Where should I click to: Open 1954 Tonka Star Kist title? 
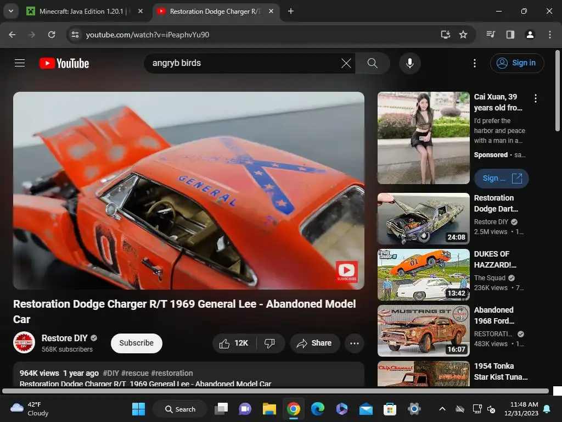501,371
